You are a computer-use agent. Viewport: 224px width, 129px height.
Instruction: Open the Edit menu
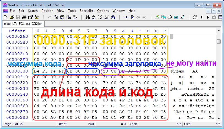tap(21, 11)
